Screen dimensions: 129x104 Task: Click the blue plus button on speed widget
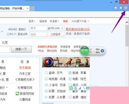point(102,51)
